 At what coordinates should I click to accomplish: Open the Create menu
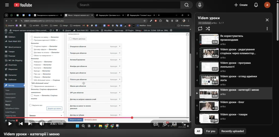click(x=241, y=5)
